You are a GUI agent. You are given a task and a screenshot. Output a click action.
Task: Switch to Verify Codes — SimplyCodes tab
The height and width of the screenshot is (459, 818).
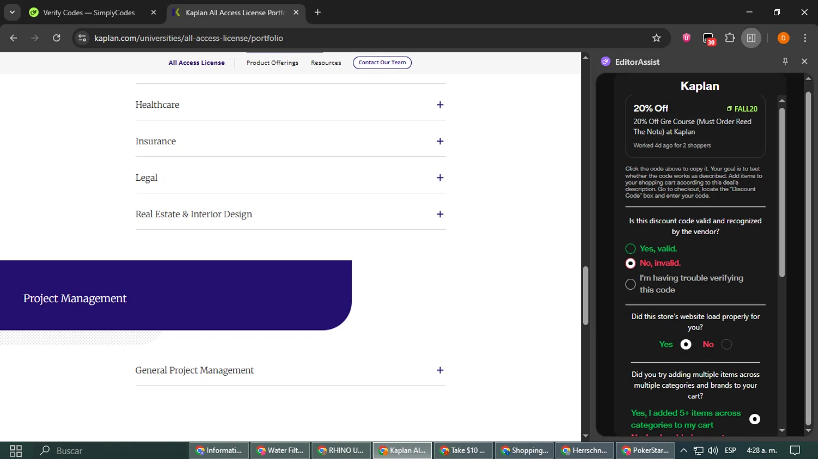[x=89, y=12]
